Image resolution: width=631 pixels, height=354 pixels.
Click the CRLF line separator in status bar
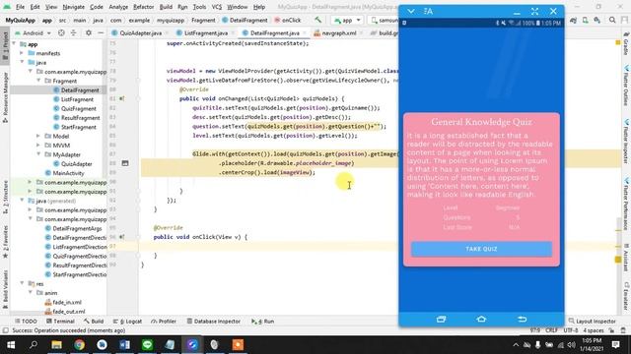pyautogui.click(x=551, y=330)
